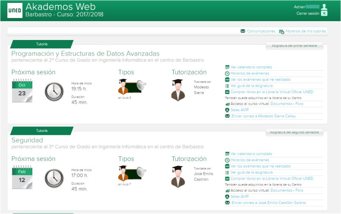Open the Foro link for Seguridad
Screen dimensions: 341x214
[299, 190]
